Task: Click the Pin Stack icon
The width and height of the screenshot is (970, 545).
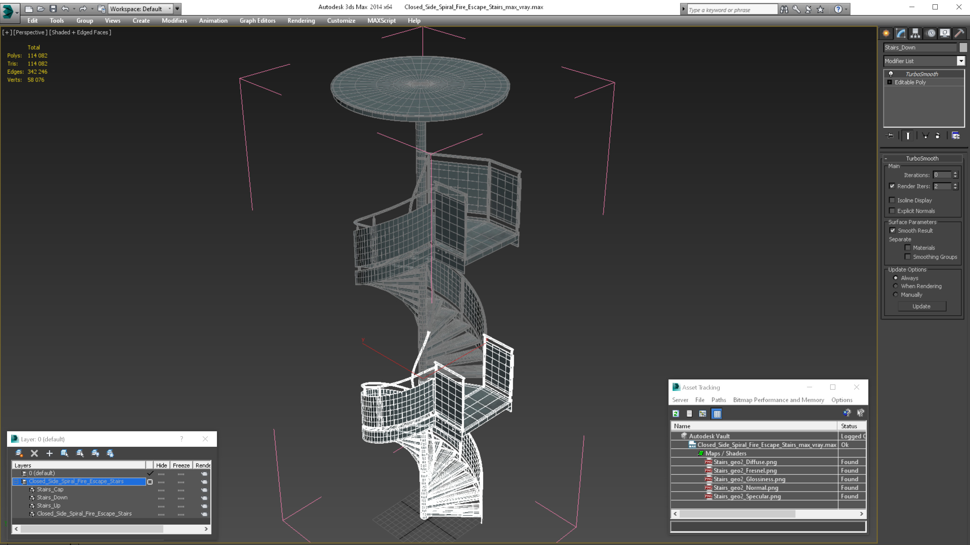Action: 890,135
